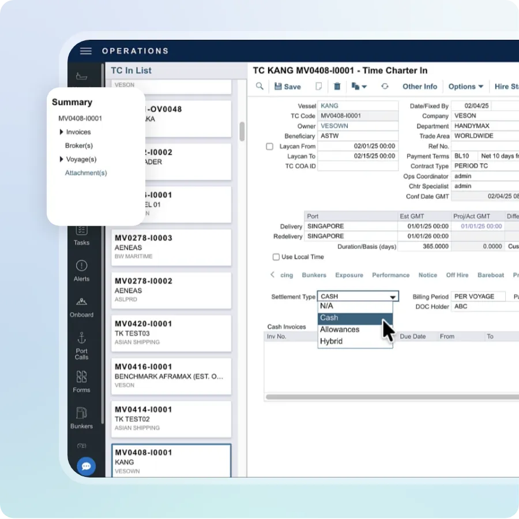Viewport: 519px width, 519px height.
Task: Click the Cash Invoices horizontal scrollbar
Action: click(x=392, y=397)
